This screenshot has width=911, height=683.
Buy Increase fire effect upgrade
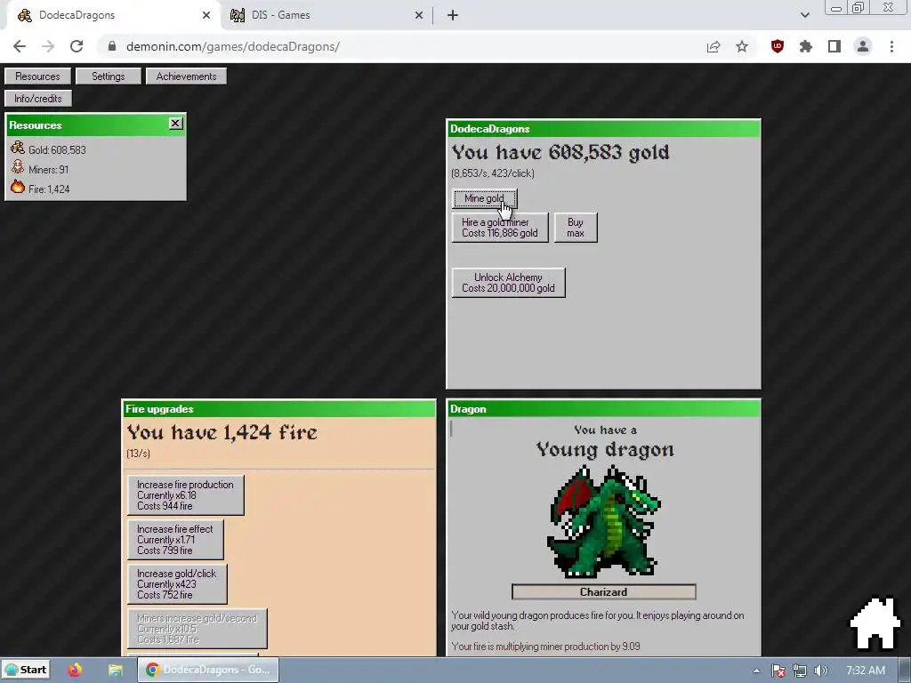[175, 540]
